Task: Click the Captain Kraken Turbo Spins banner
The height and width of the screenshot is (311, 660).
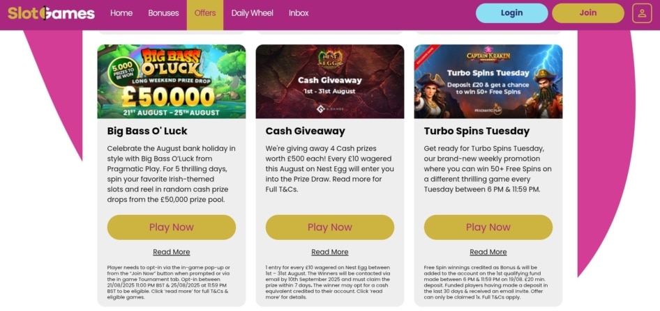Action: 488,81
